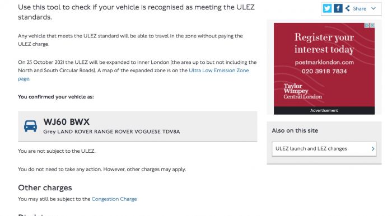Expand the Share dropdown chevron

coord(374,8)
